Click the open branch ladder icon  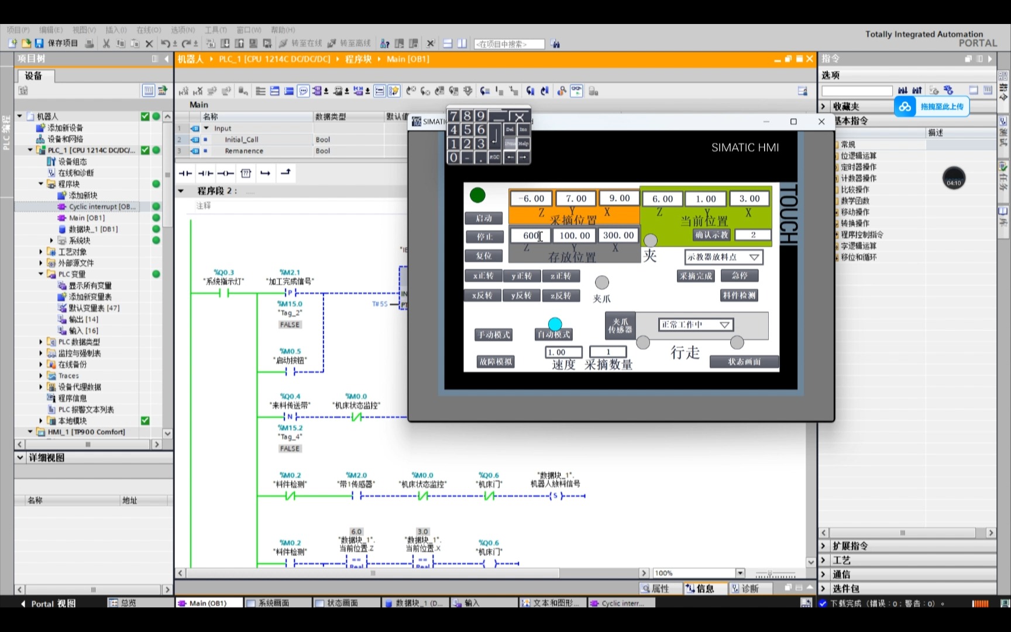[x=265, y=173]
